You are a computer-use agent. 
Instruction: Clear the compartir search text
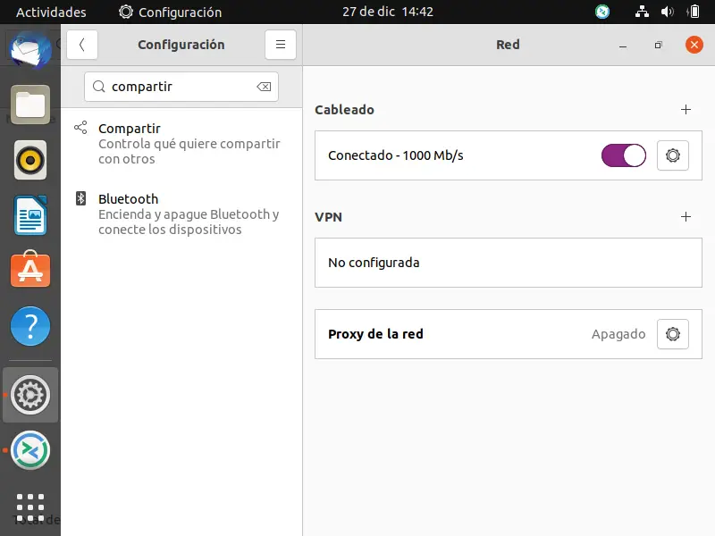pyautogui.click(x=264, y=87)
